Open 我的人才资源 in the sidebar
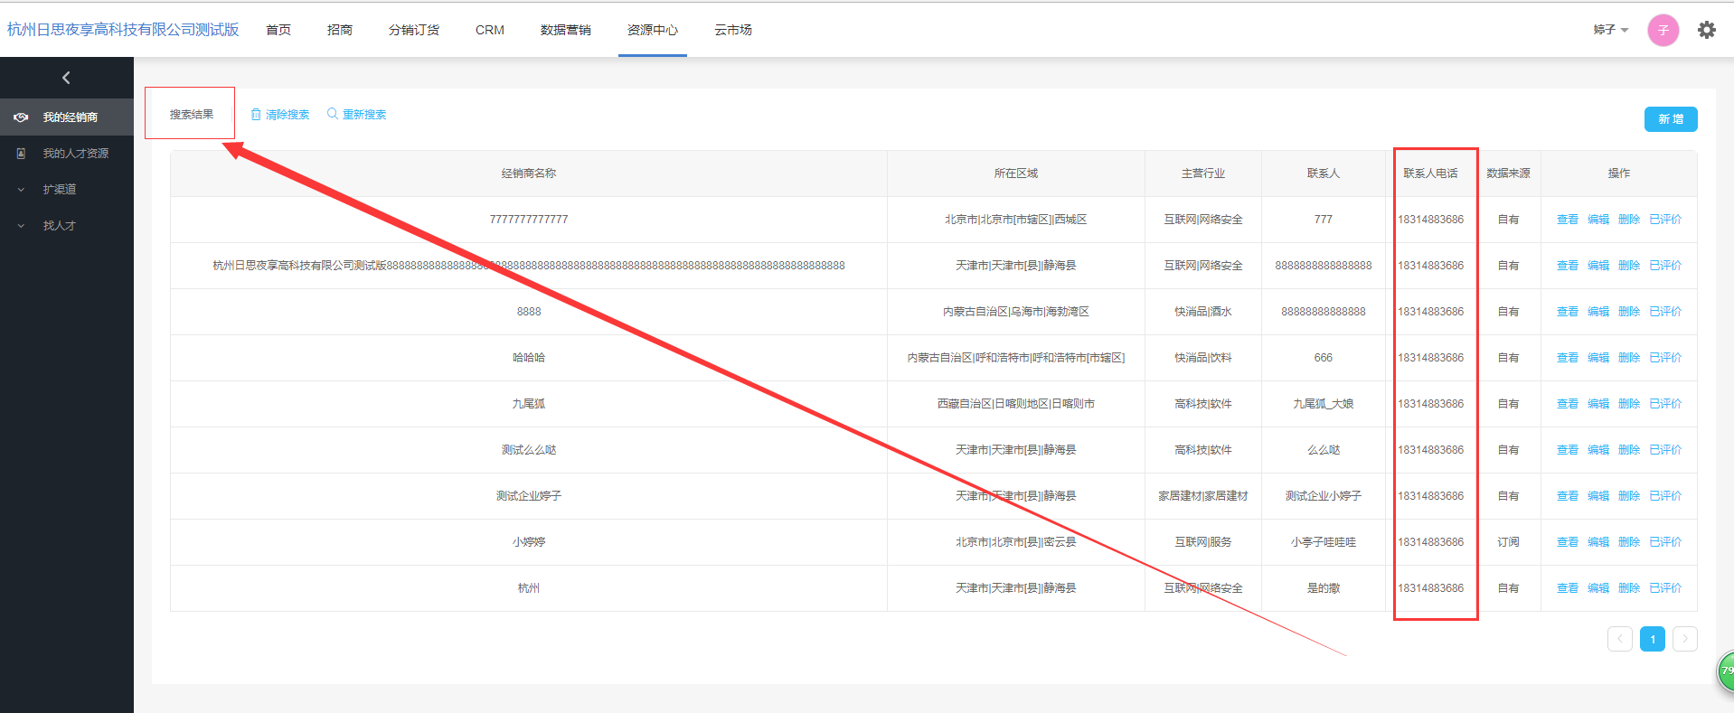This screenshot has width=1734, height=713. tap(75, 154)
